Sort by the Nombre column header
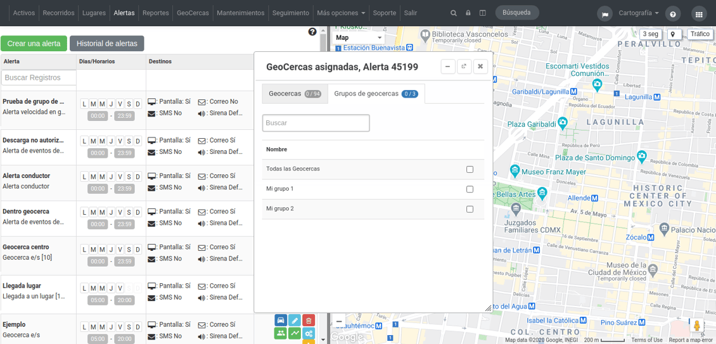 click(277, 150)
